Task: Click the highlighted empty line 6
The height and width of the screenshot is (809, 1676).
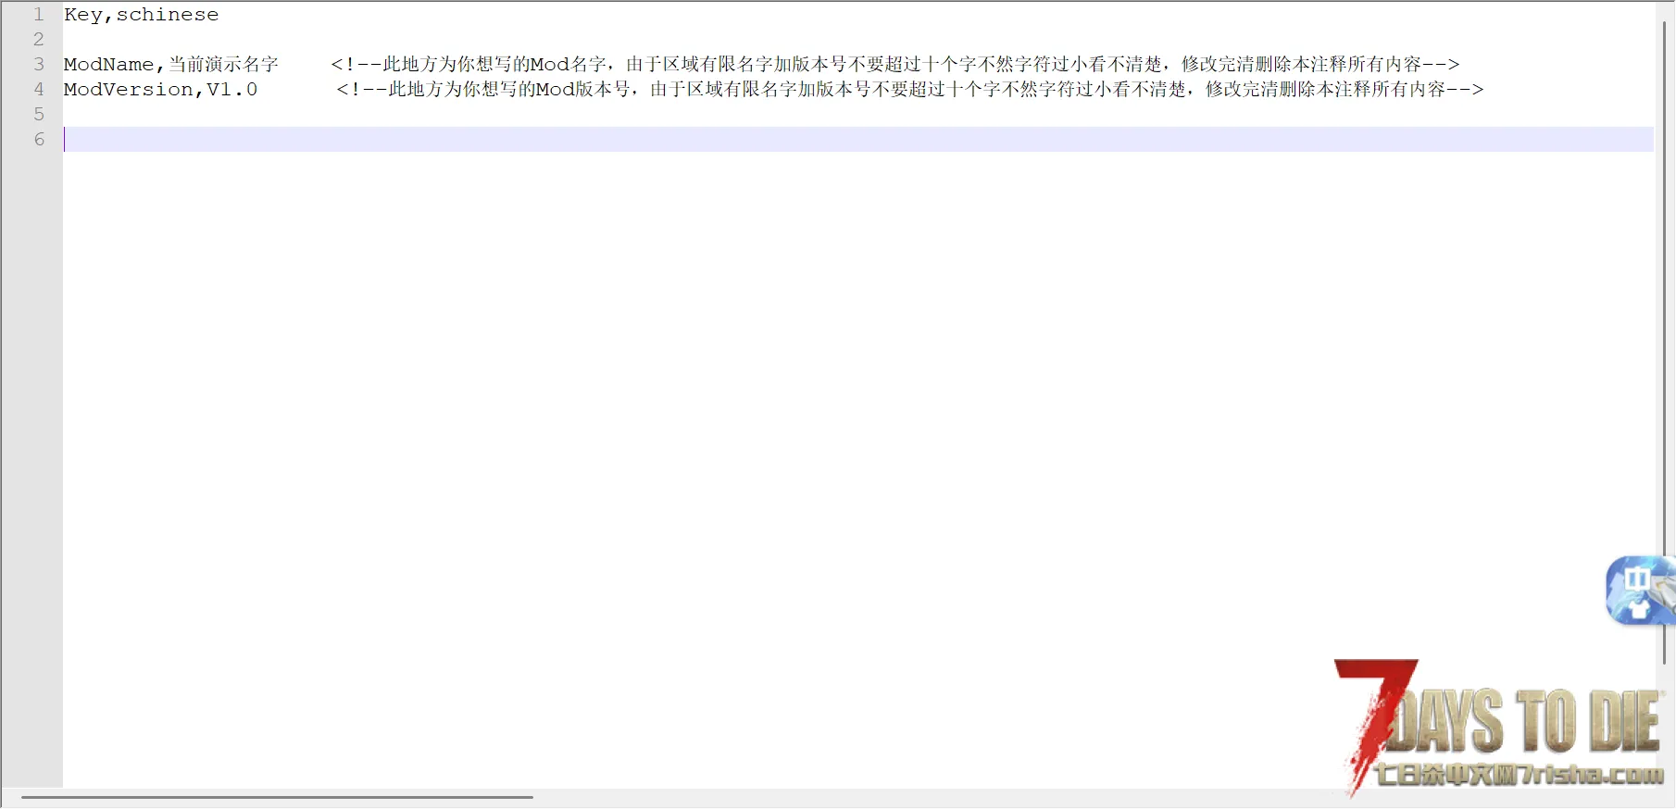Action: coord(833,140)
